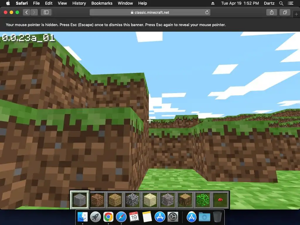This screenshot has height=225, width=300.
Task: Click the date and time display
Action: [240, 3]
